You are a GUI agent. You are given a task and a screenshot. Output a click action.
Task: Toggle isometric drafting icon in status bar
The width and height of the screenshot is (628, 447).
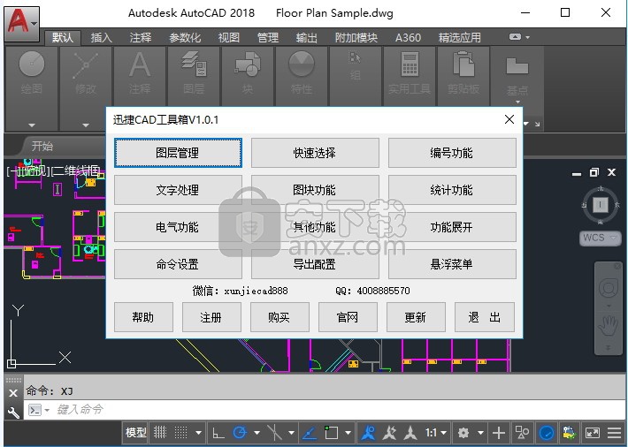(x=274, y=433)
